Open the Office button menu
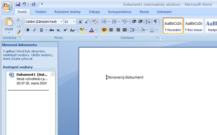This screenshot has height=135, width=217. 7,6
